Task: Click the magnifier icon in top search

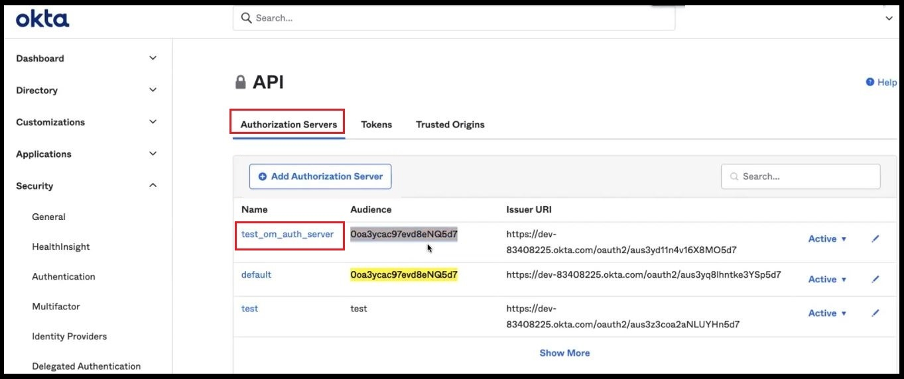Action: click(246, 18)
